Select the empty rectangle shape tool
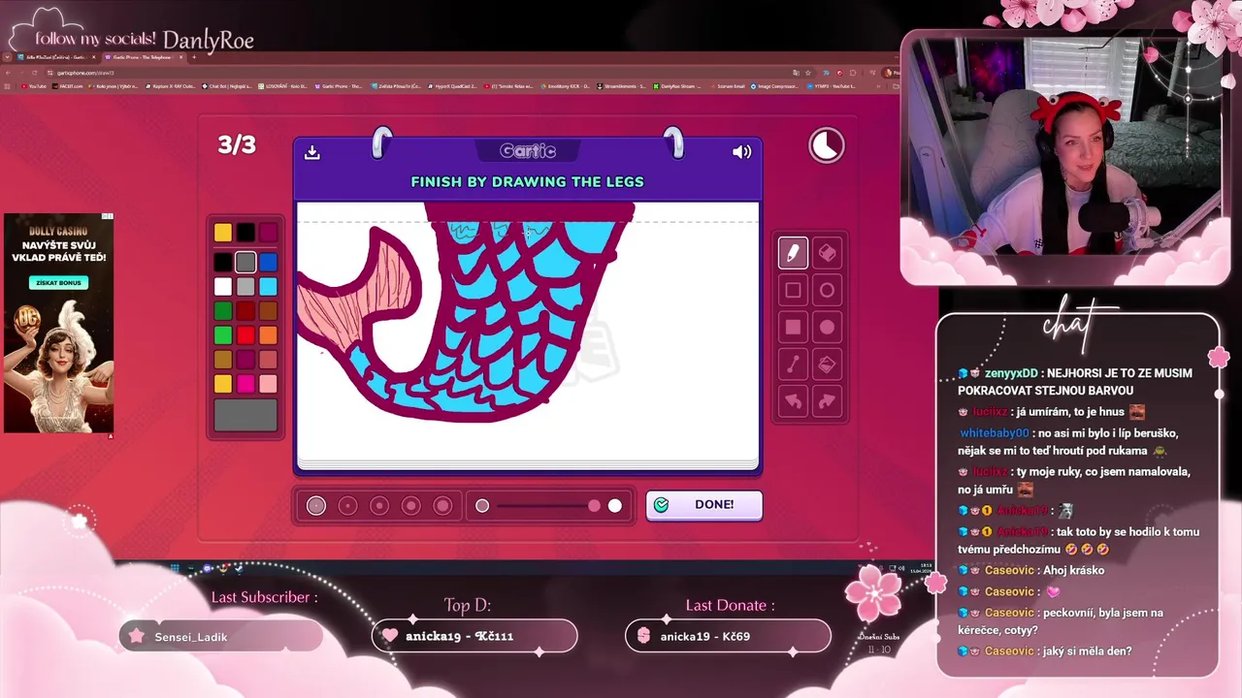This screenshot has height=698, width=1242. pos(793,290)
